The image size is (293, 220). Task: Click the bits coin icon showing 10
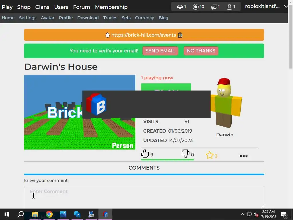pyautogui.click(x=195, y=7)
